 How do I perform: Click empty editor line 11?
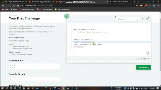[112, 49]
